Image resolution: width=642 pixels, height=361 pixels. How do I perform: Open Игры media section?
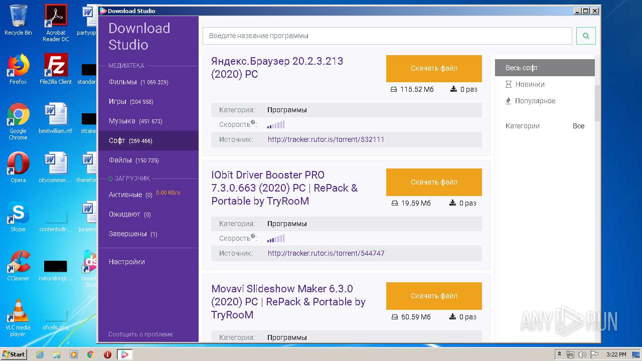click(x=148, y=101)
